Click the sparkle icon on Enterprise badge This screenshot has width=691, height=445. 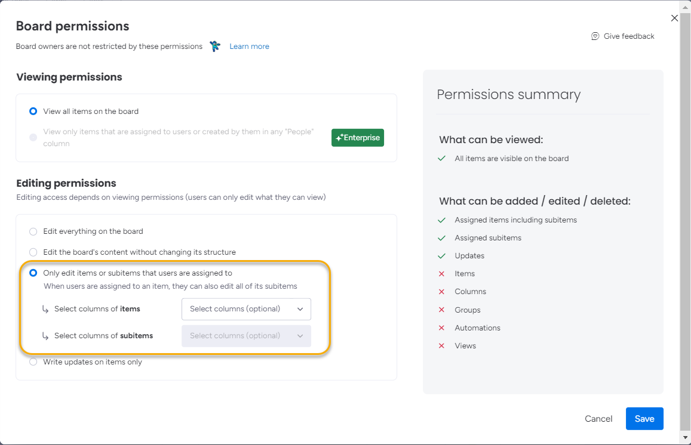coord(339,138)
